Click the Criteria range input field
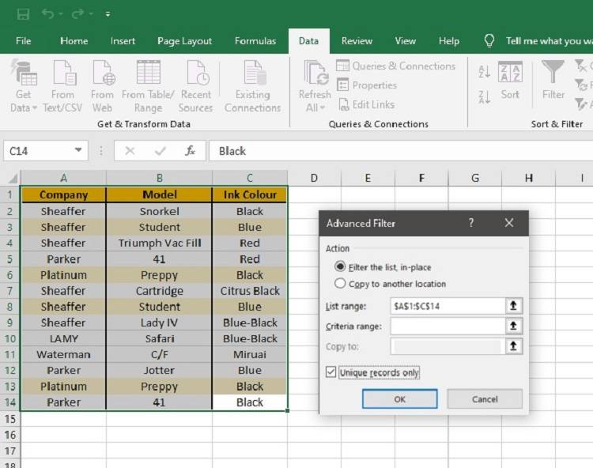This screenshot has width=593, height=468. pyautogui.click(x=447, y=326)
